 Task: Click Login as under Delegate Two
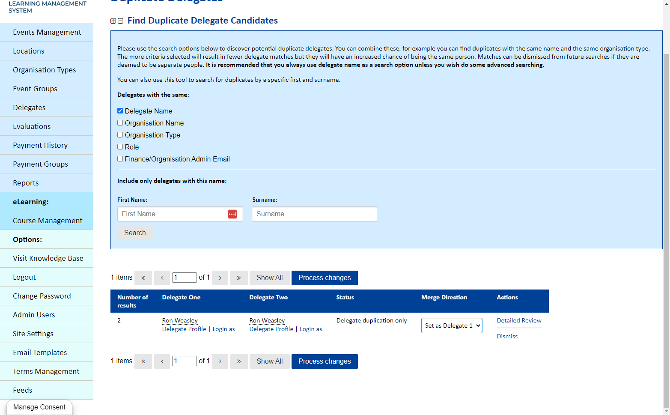click(x=311, y=329)
